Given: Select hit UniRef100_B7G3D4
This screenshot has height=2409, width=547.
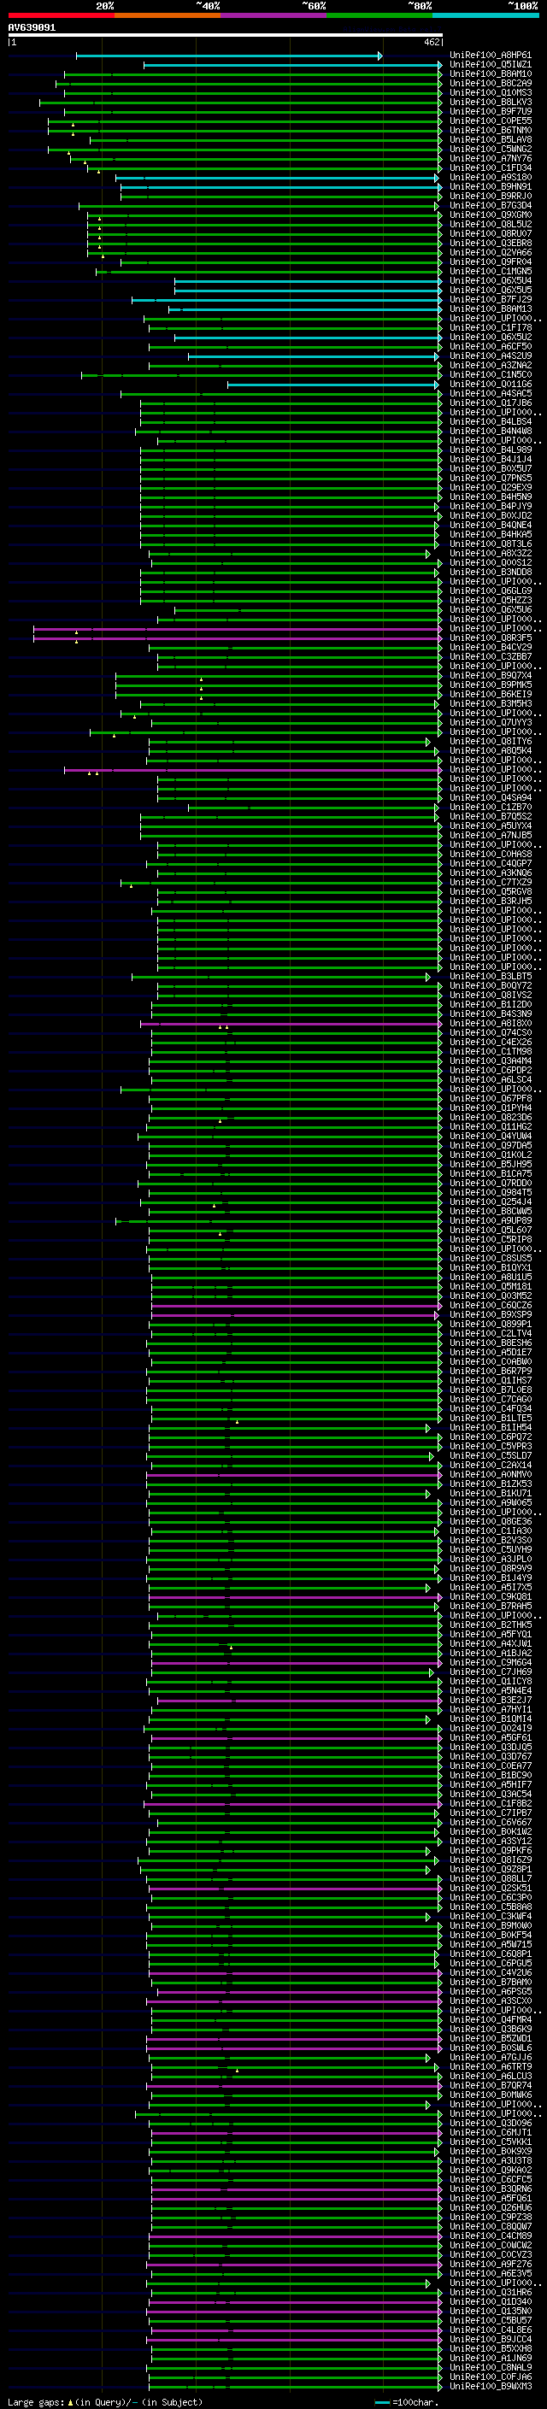Looking at the screenshot, I should pos(491,206).
